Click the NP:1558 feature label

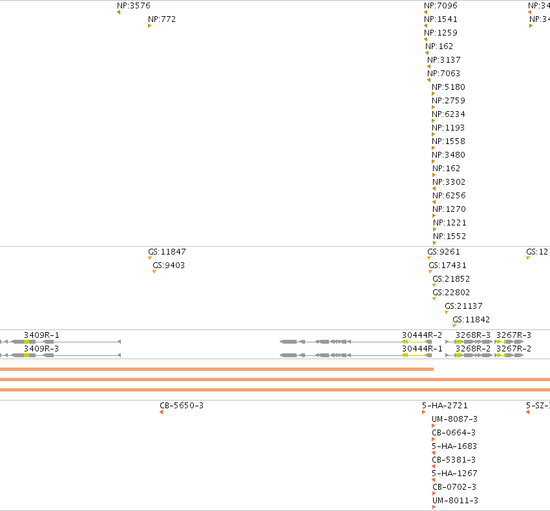coord(449,141)
